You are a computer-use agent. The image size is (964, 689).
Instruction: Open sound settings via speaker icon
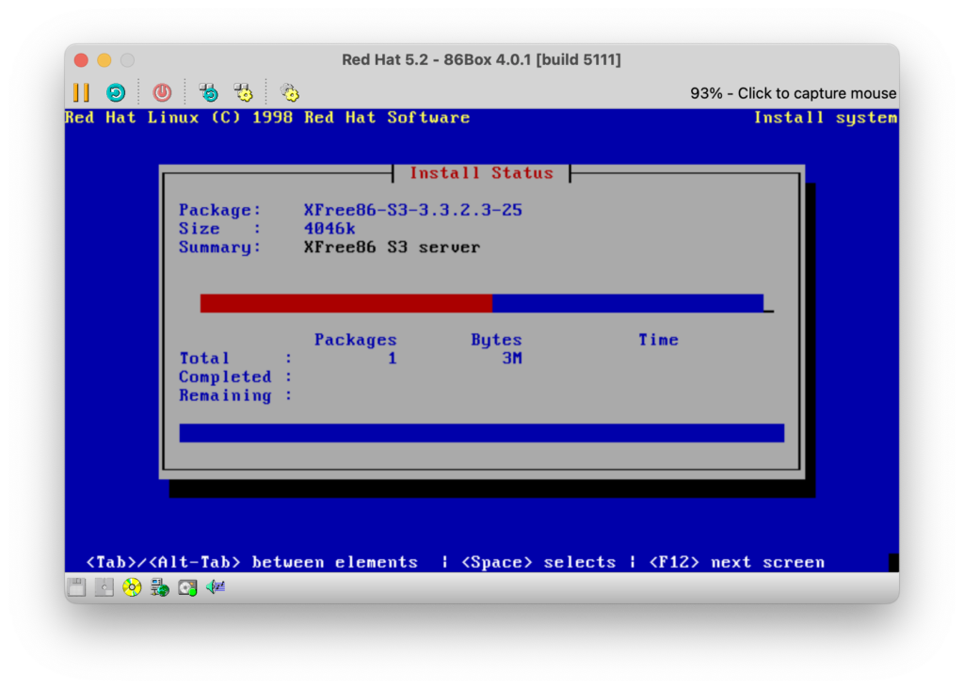tap(216, 587)
